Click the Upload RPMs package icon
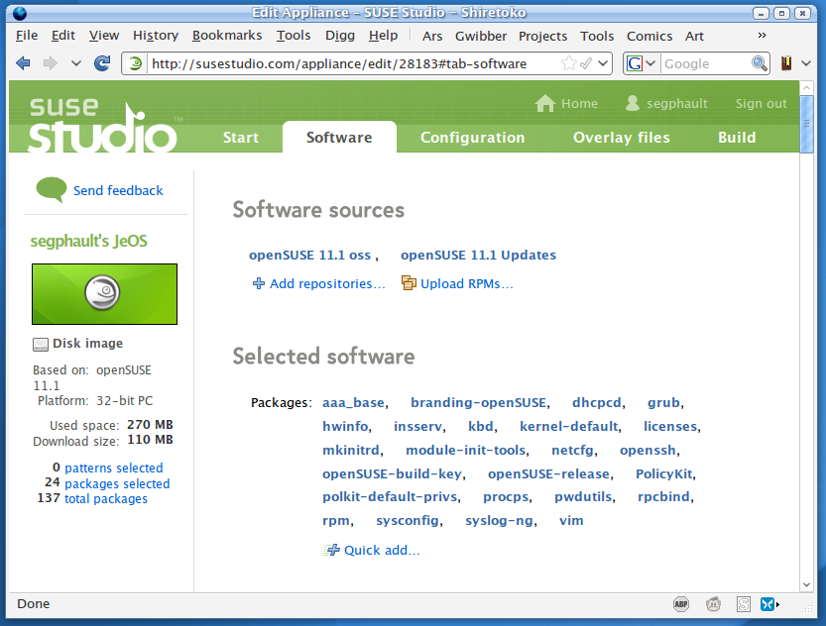 [x=409, y=283]
